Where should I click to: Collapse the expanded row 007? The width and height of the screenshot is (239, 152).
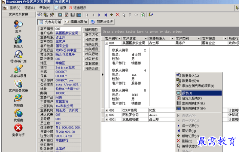(107, 43)
